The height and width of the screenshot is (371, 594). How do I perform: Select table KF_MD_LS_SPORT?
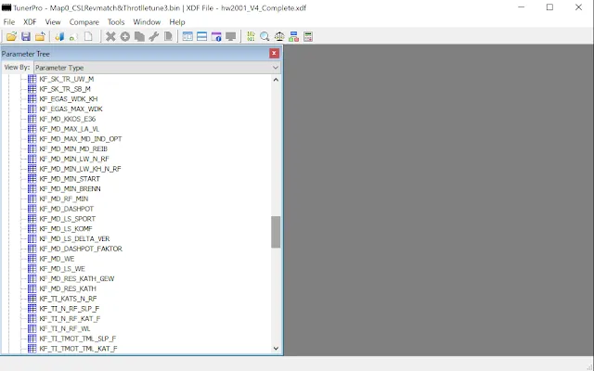68,219
